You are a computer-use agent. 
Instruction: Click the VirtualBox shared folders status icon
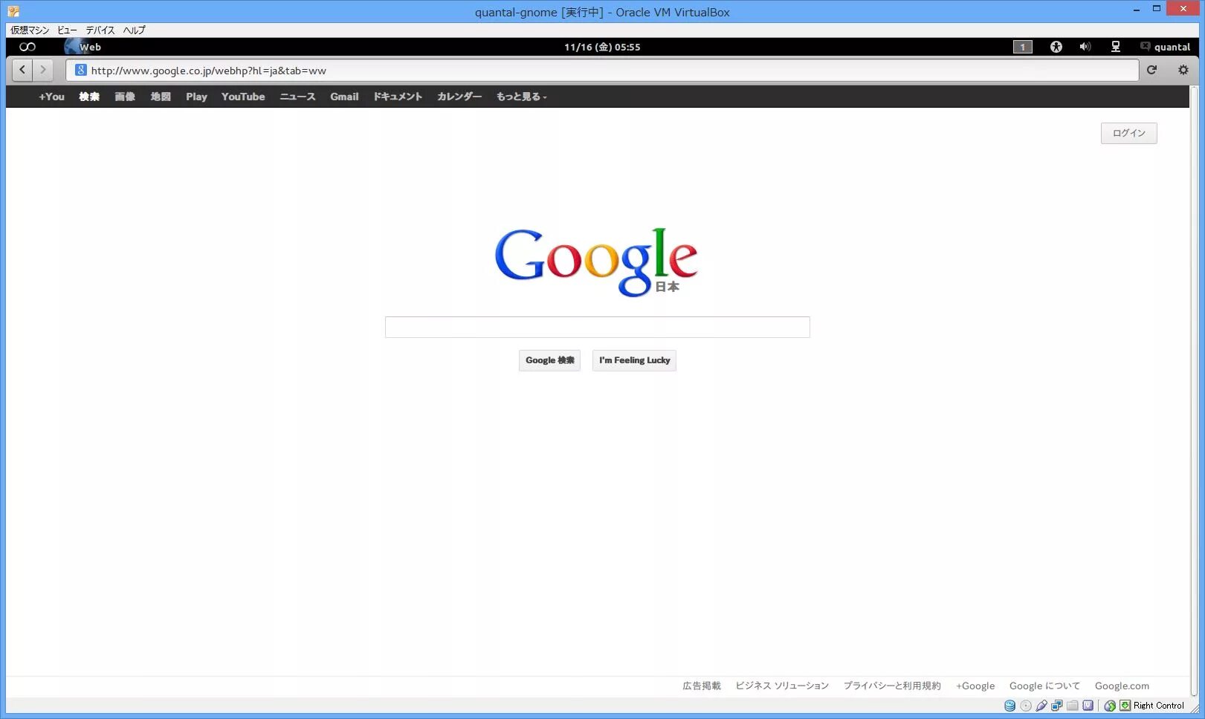1072,706
